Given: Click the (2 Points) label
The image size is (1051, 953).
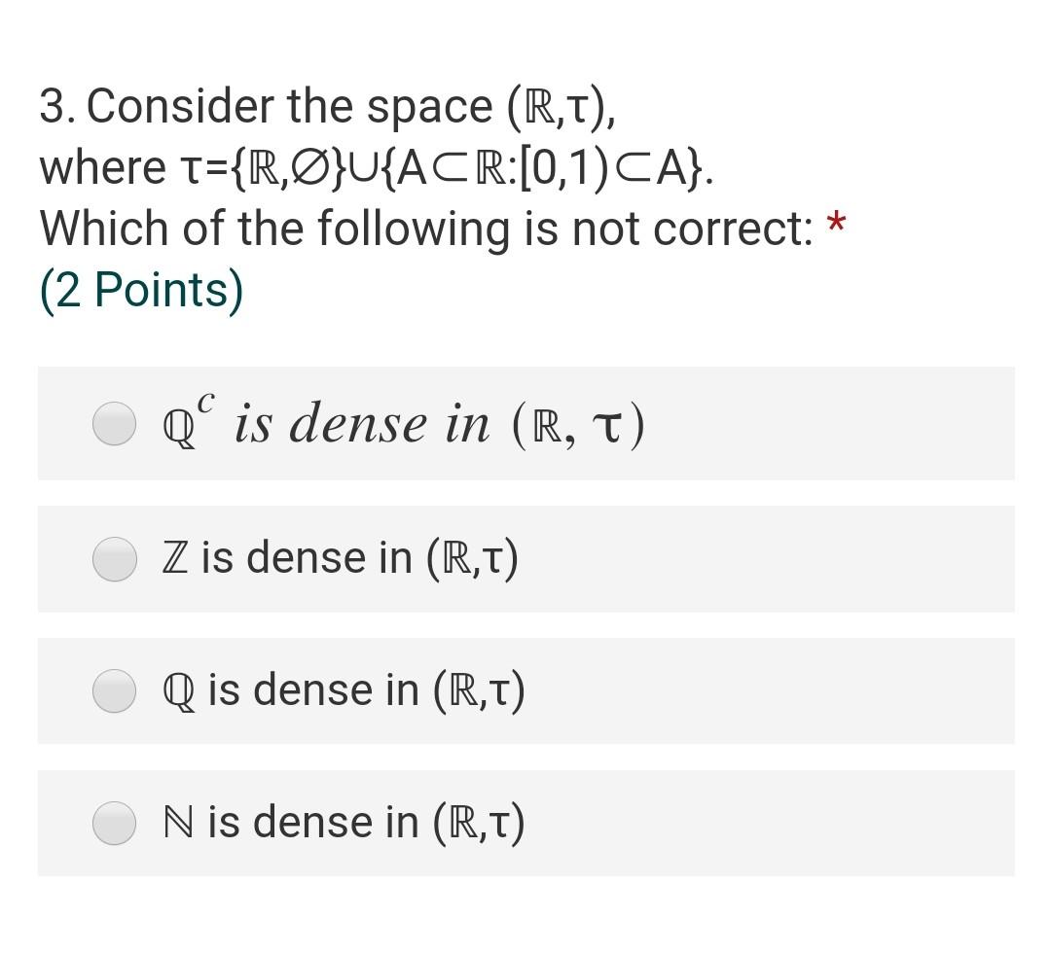Looking at the screenshot, I should coord(139,287).
